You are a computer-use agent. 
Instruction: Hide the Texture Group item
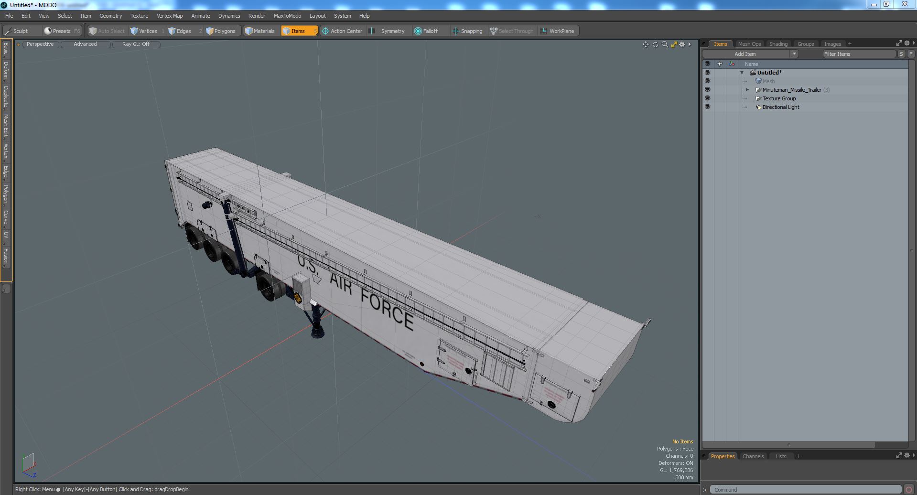[x=707, y=98]
